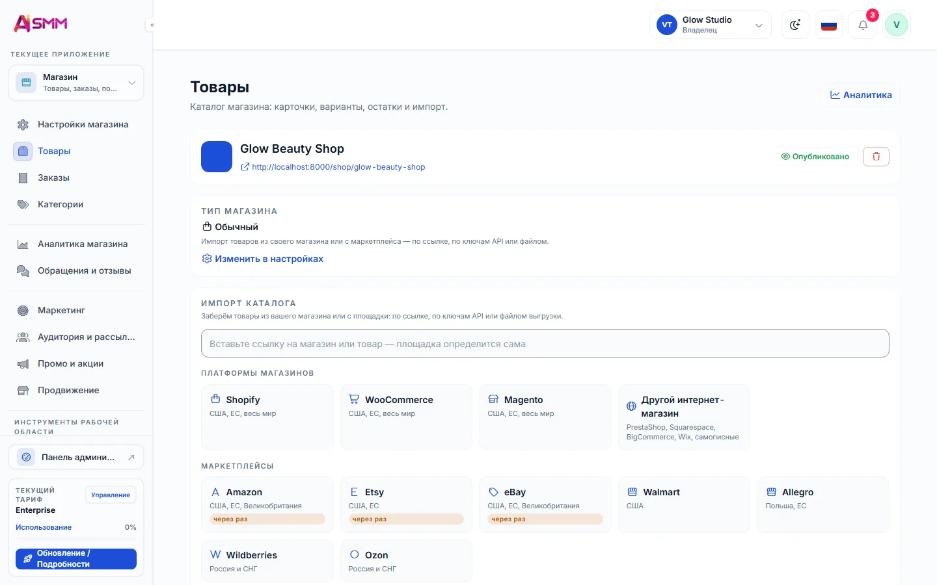Viewport: 937px width, 585px height.
Task: Open notifications bell
Action: pos(863,25)
